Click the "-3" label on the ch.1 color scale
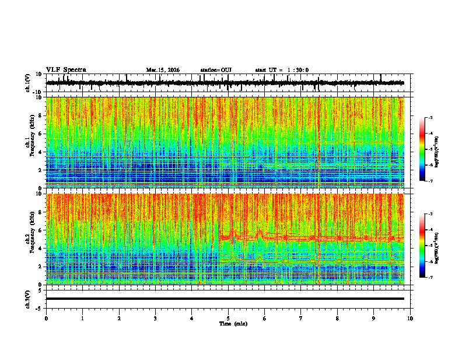The width and height of the screenshot is (462, 357). tap(430, 117)
